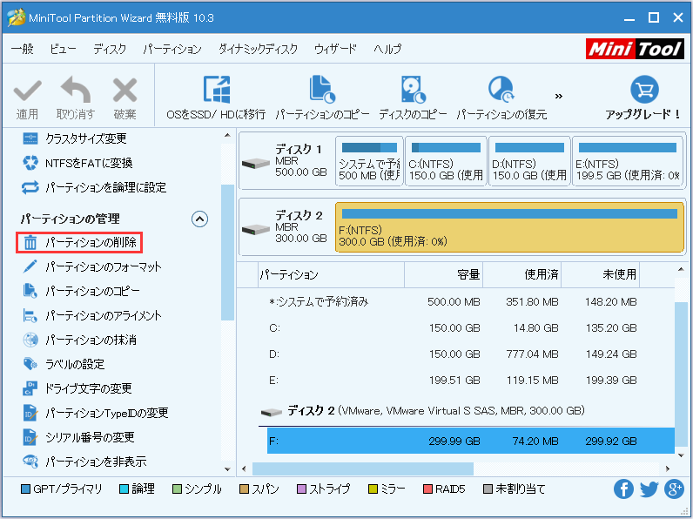Open the ウィザード menu
Screen dimensions: 693x519
pyautogui.click(x=335, y=49)
